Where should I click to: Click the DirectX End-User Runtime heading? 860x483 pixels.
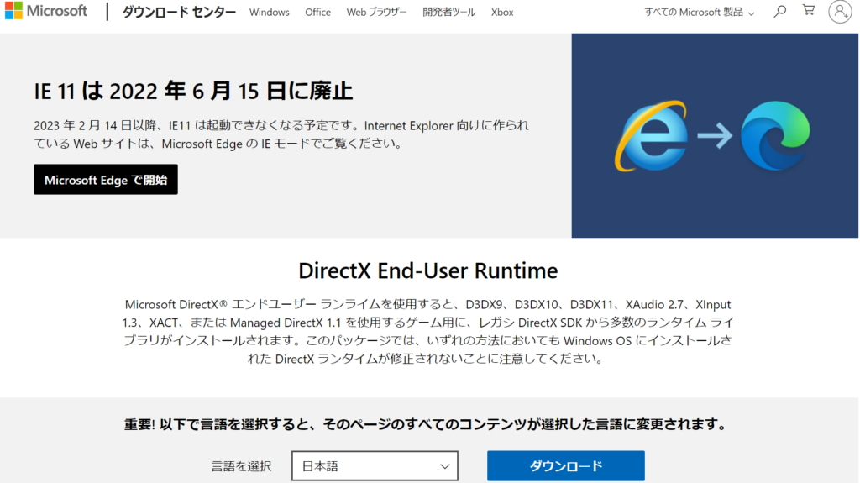[427, 270]
